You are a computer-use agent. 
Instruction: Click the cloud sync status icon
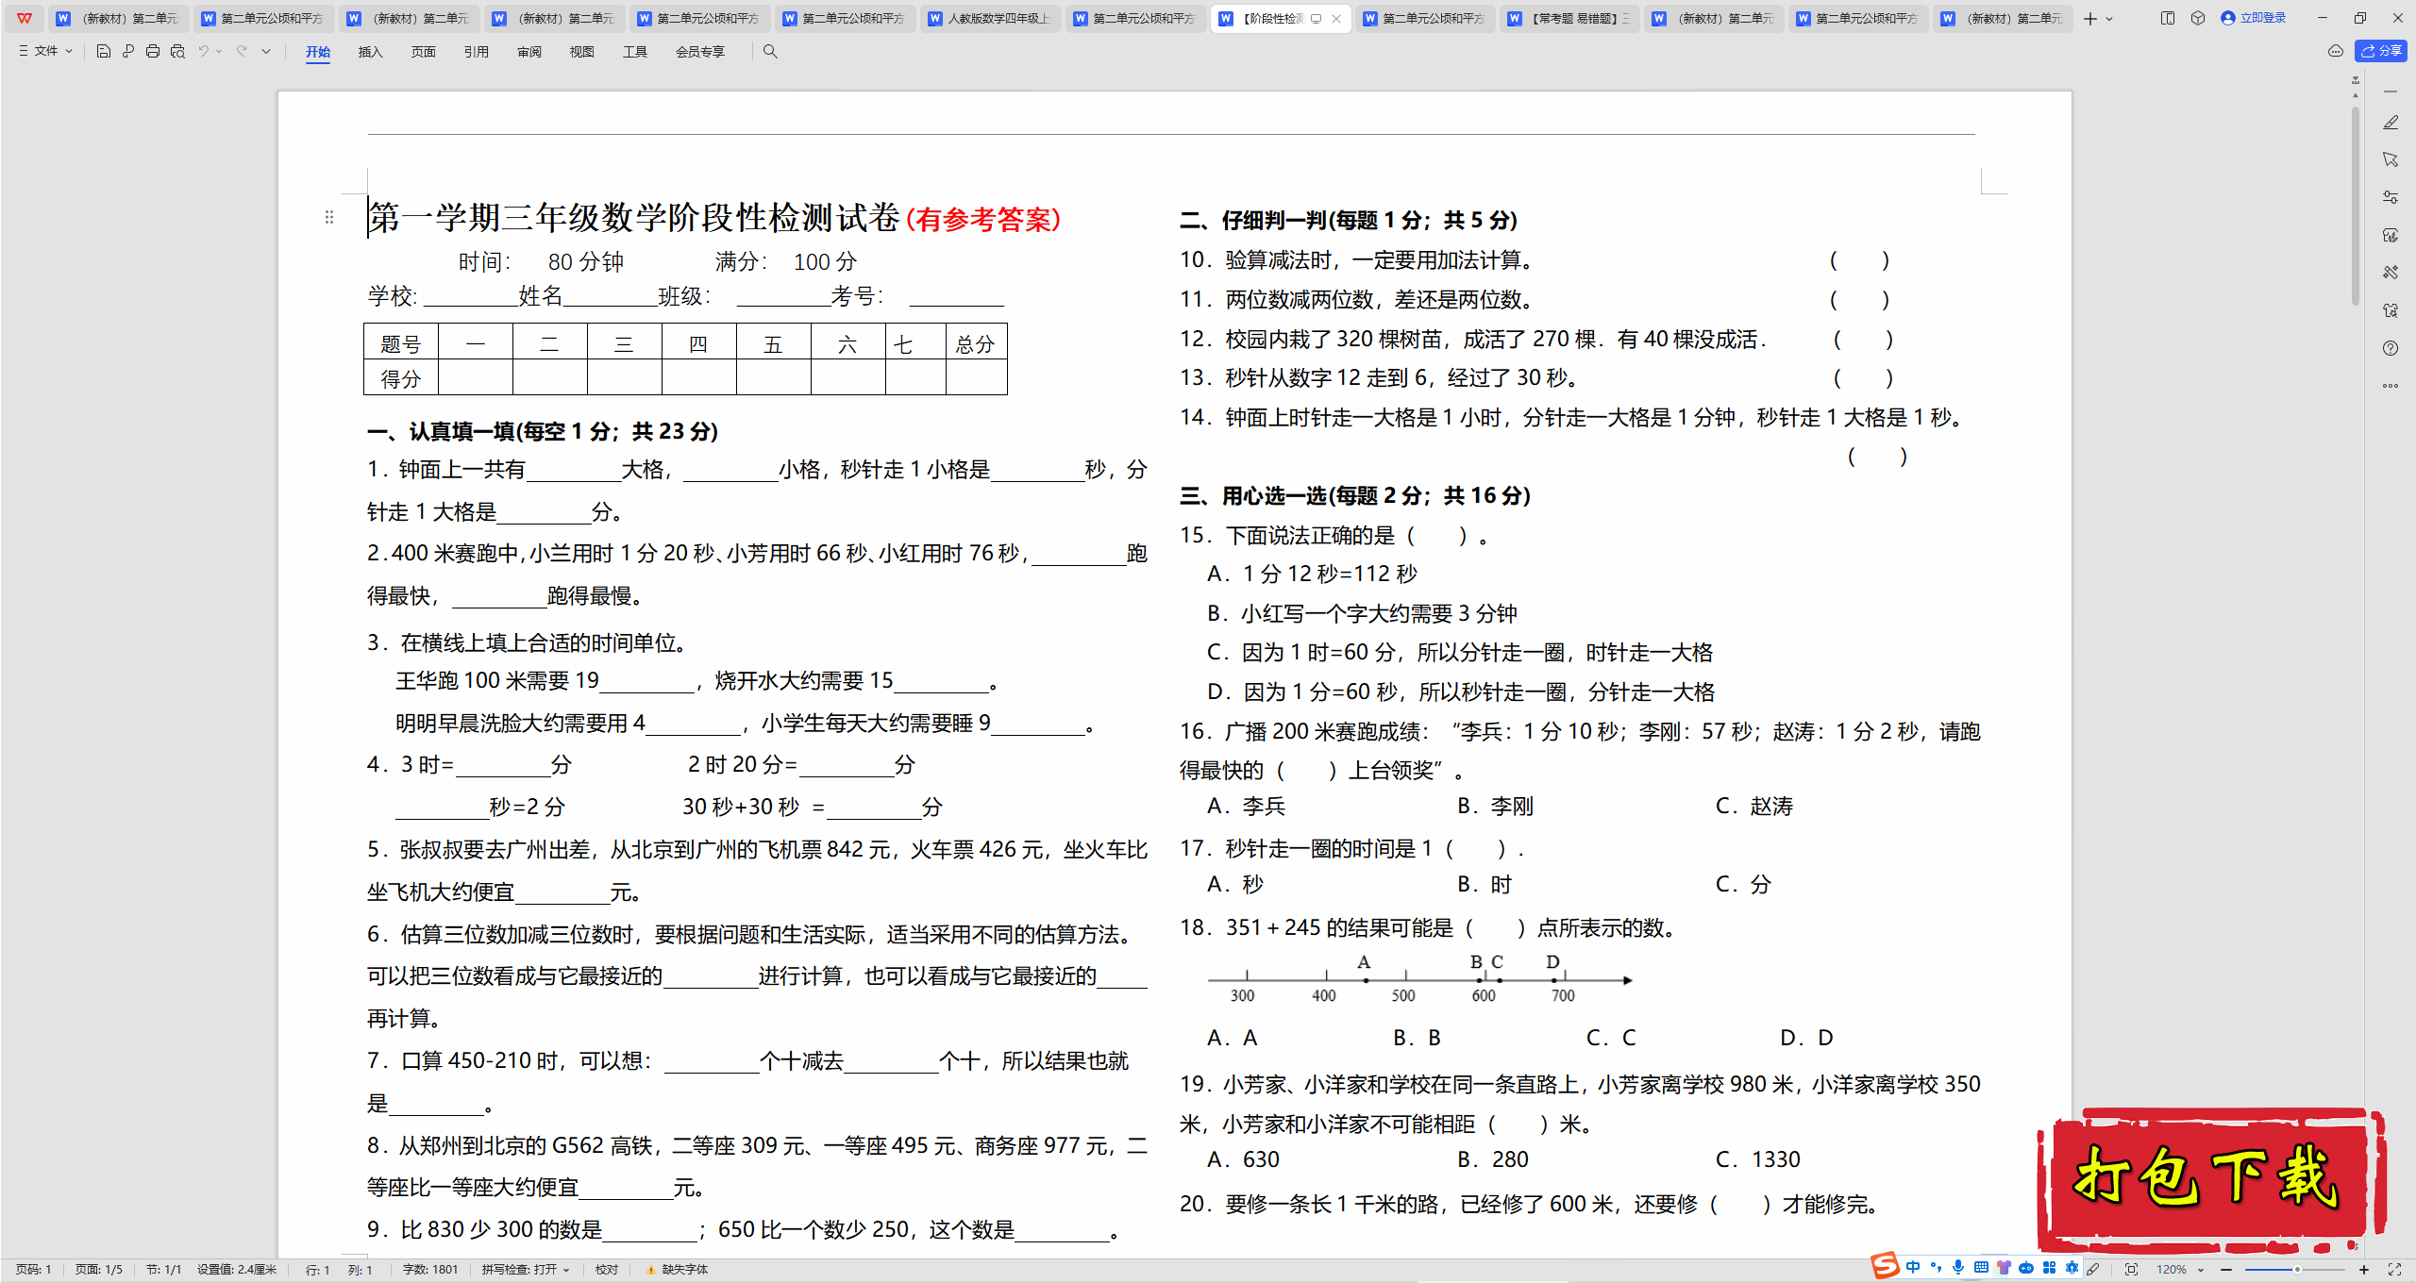click(2336, 52)
